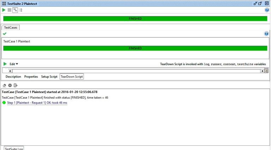Open the Description tab
271x150 pixels.
click(x=13, y=76)
